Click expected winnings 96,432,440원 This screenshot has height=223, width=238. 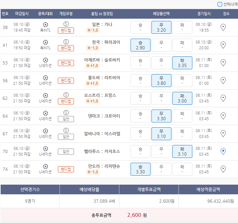click(220, 201)
